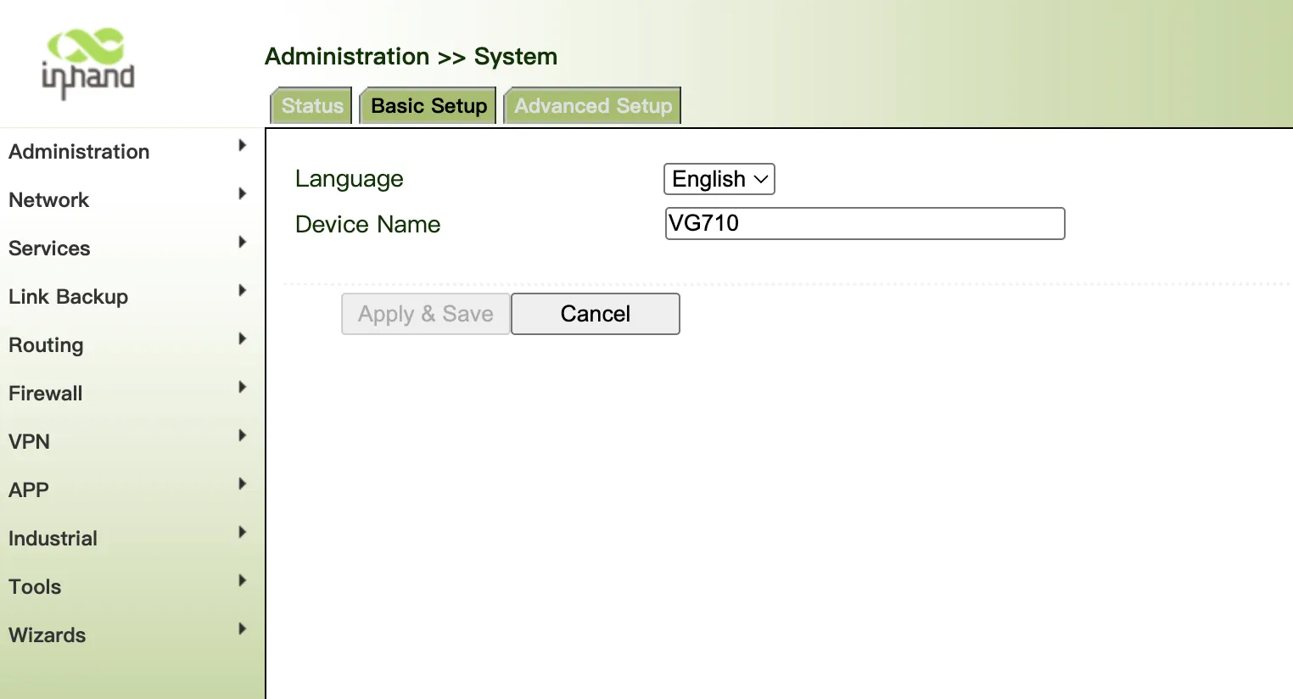
Task: Click the Apply & Save button
Action: point(426,314)
